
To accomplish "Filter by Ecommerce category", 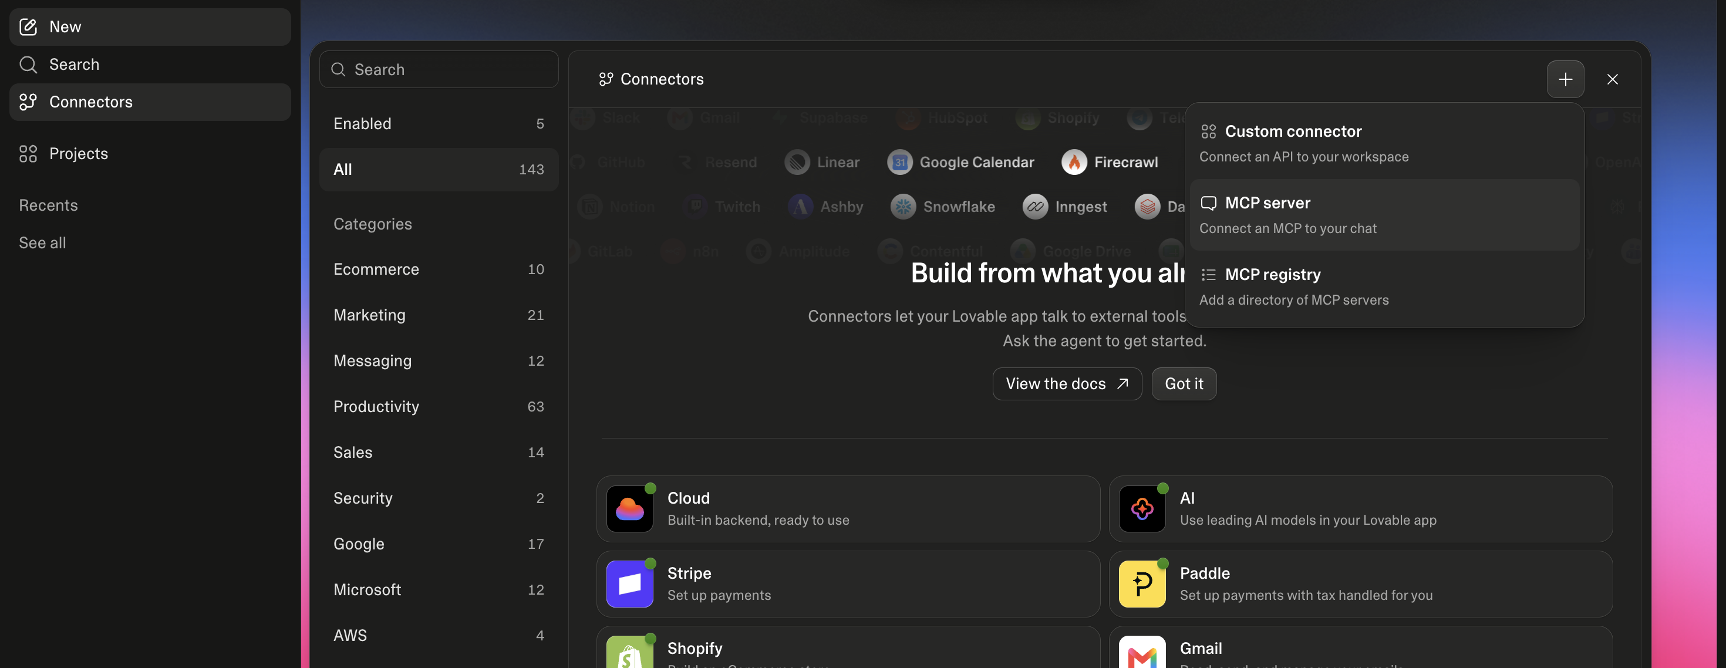I will point(439,269).
